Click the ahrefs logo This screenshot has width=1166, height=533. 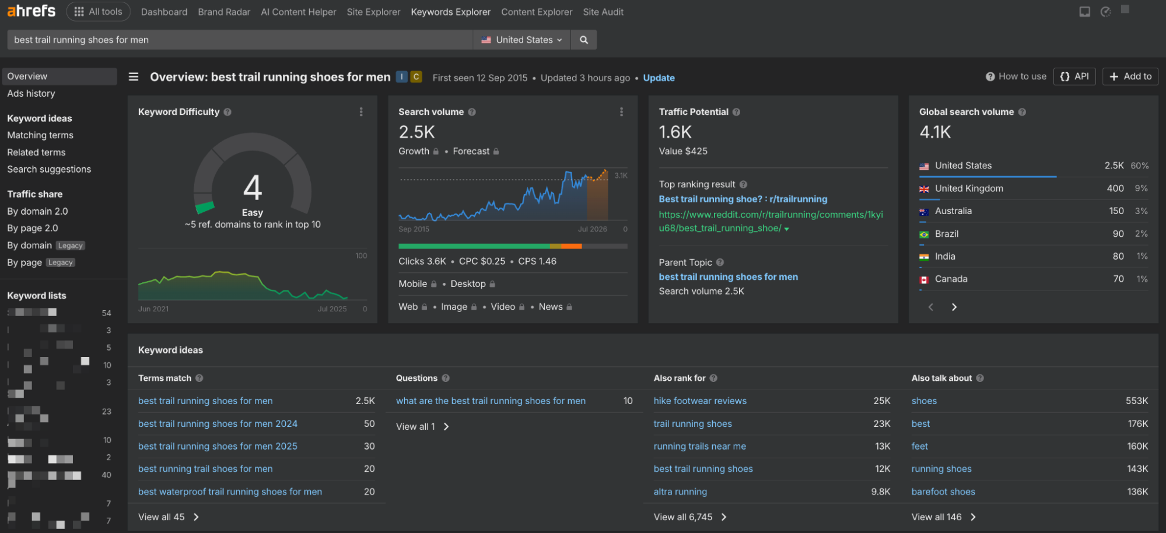[x=31, y=11]
